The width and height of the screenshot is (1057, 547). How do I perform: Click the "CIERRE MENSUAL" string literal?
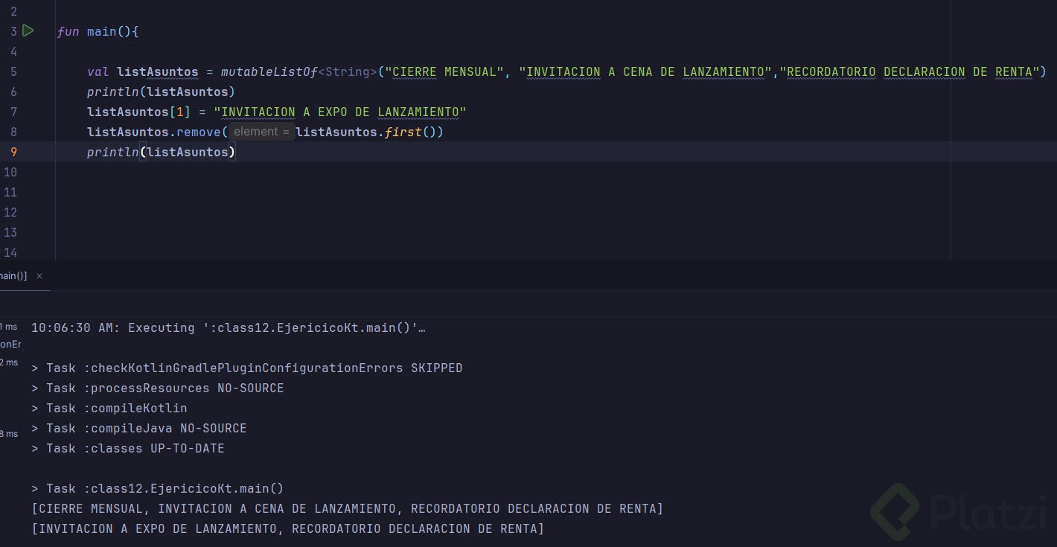(444, 72)
